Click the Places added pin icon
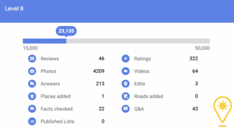 pyautogui.click(x=32, y=96)
